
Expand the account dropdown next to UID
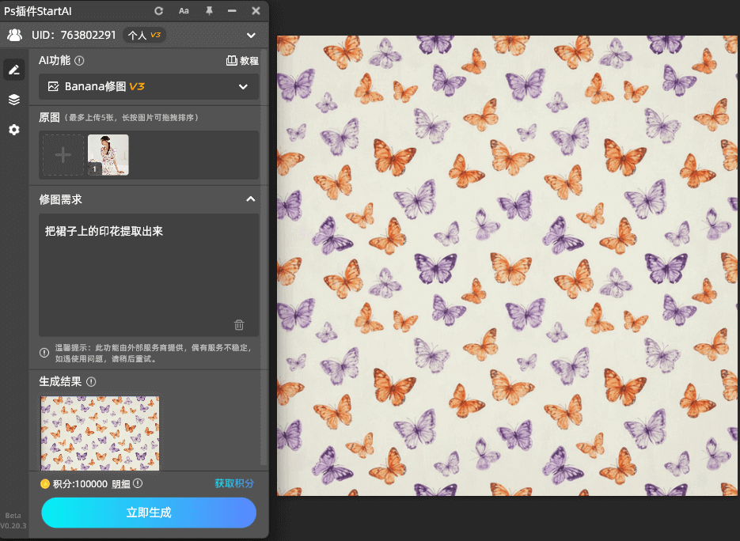[x=251, y=35]
